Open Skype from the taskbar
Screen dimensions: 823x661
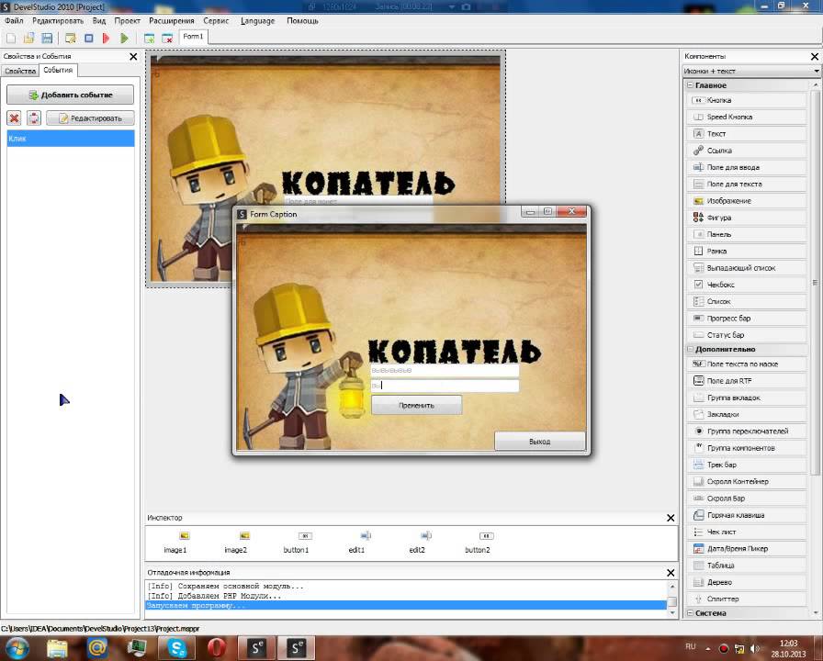click(x=177, y=648)
